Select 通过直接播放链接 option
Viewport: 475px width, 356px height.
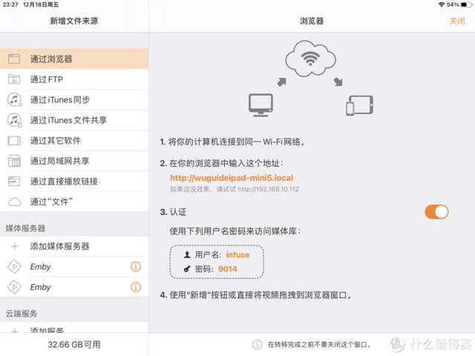pyautogui.click(x=74, y=181)
